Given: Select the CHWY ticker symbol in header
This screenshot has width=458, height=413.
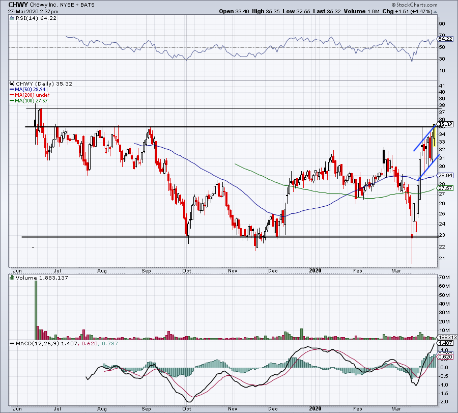Looking at the screenshot, I should (18, 5).
